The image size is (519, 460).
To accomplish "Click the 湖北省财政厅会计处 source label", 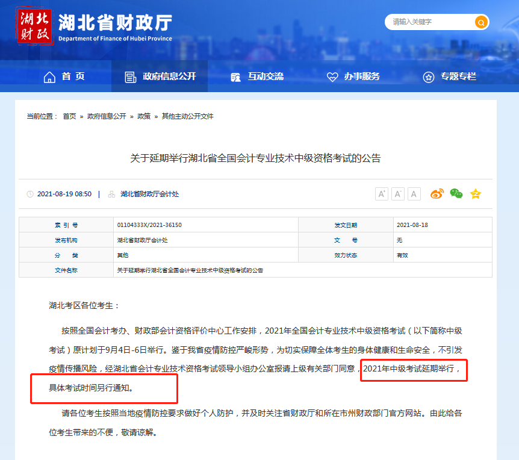I will click(149, 194).
